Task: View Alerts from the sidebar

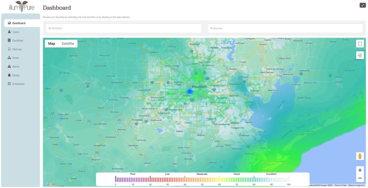Action: pos(16,67)
